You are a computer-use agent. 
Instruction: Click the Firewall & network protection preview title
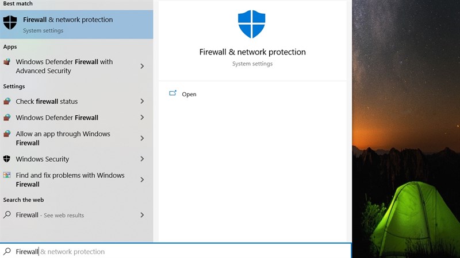(x=252, y=52)
